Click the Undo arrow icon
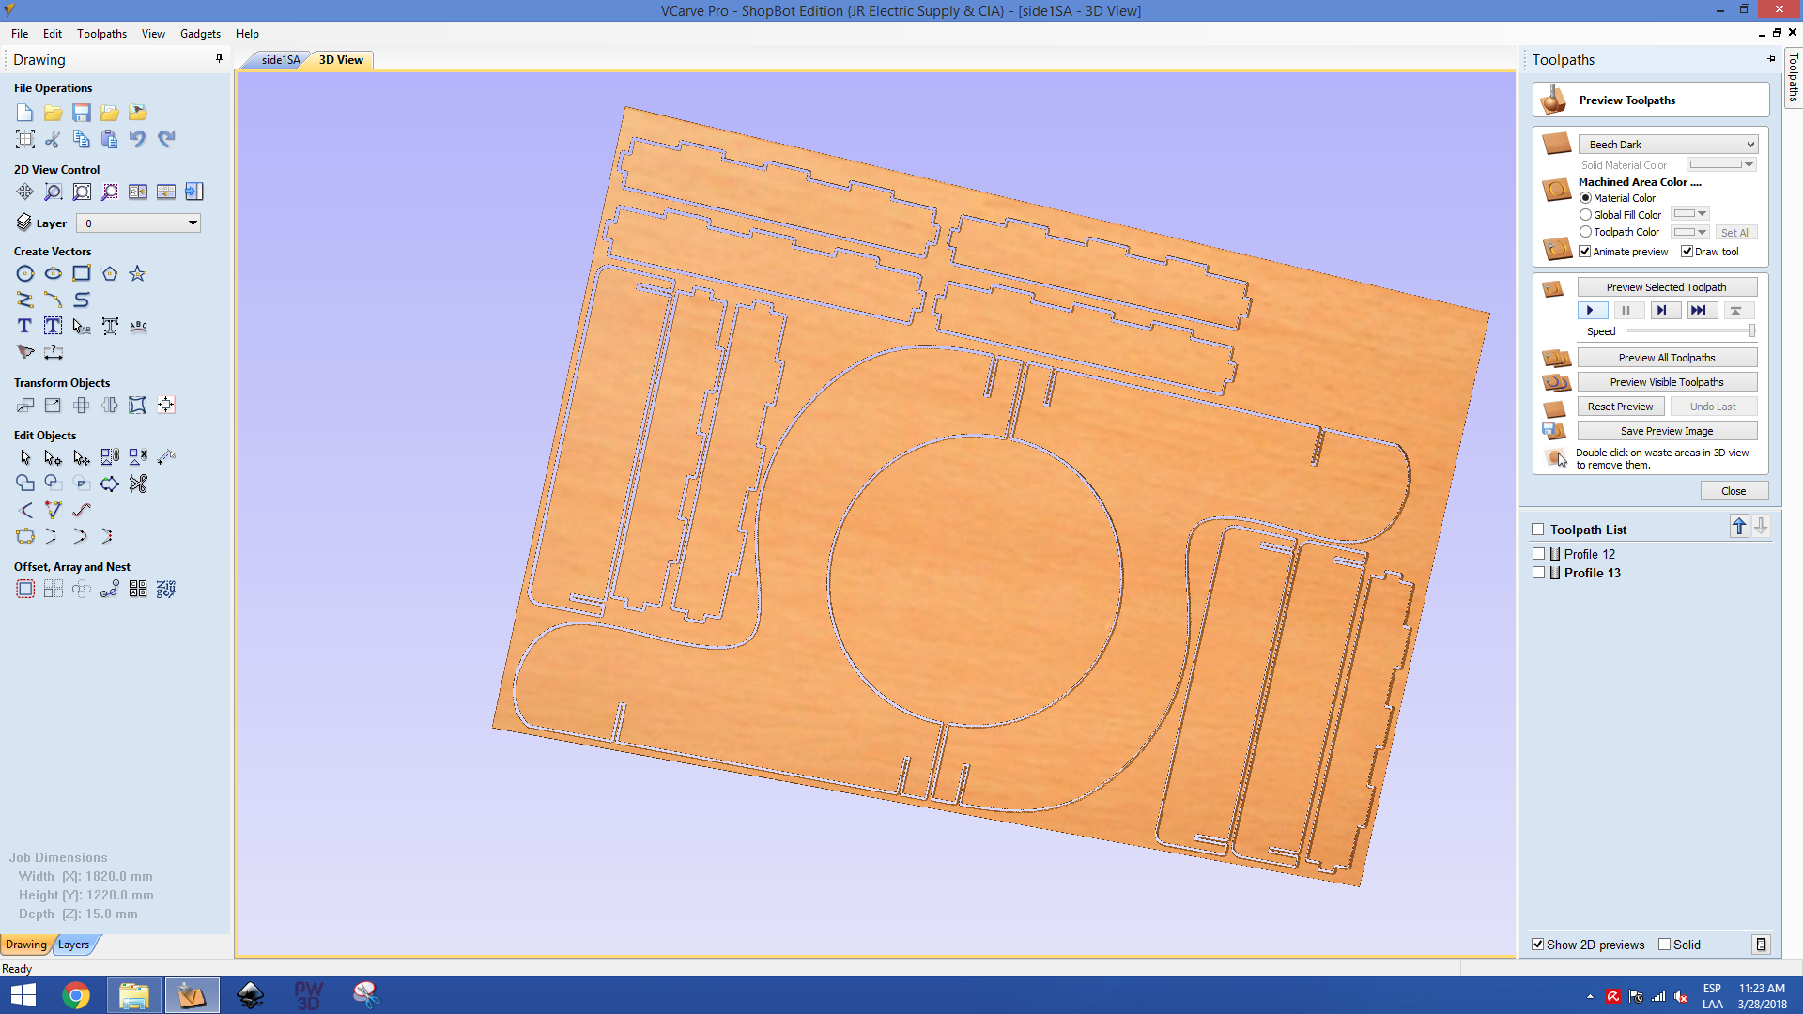Screen dimensions: 1803x1014 coord(138,139)
